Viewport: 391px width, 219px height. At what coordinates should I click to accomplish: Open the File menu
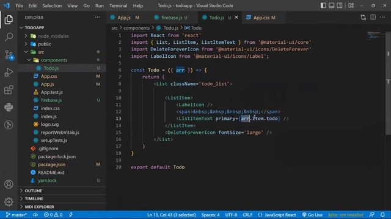click(19, 5)
